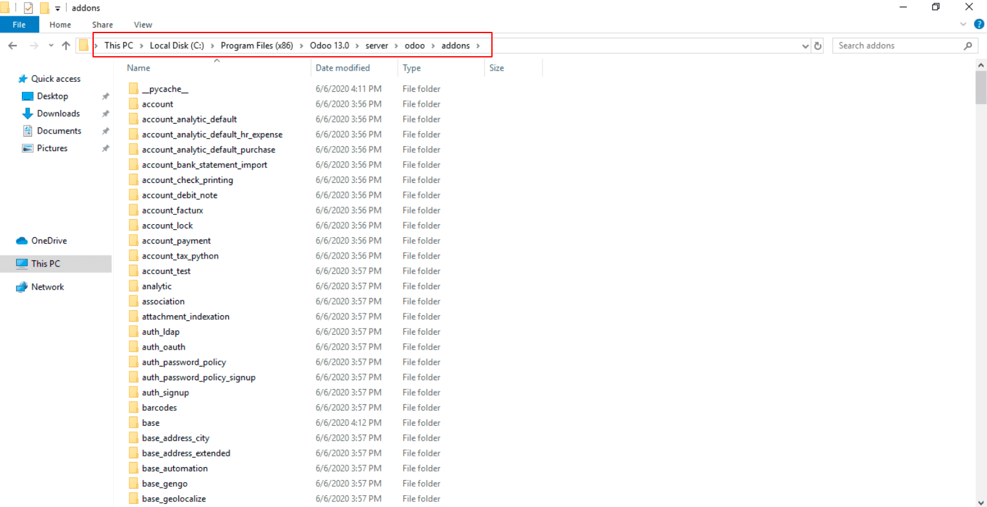Screen dimensions: 987x507
Task: Select the account_payment folder
Action: [x=176, y=241]
